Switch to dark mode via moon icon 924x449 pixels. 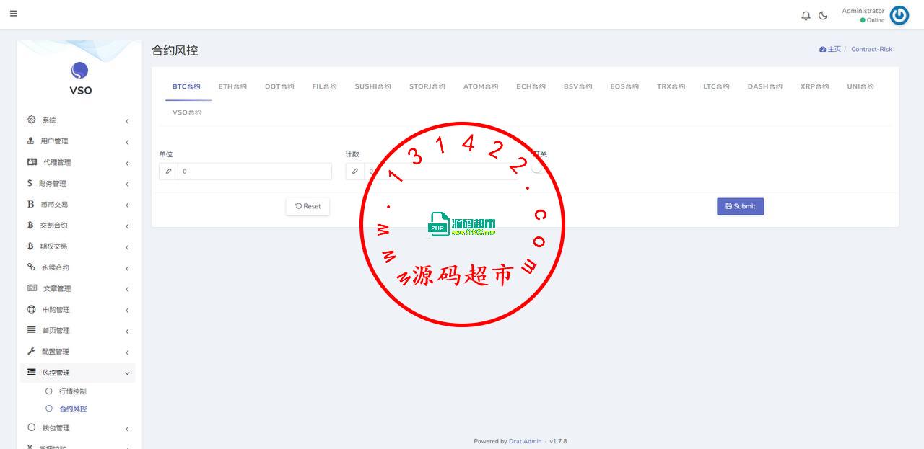pyautogui.click(x=823, y=15)
